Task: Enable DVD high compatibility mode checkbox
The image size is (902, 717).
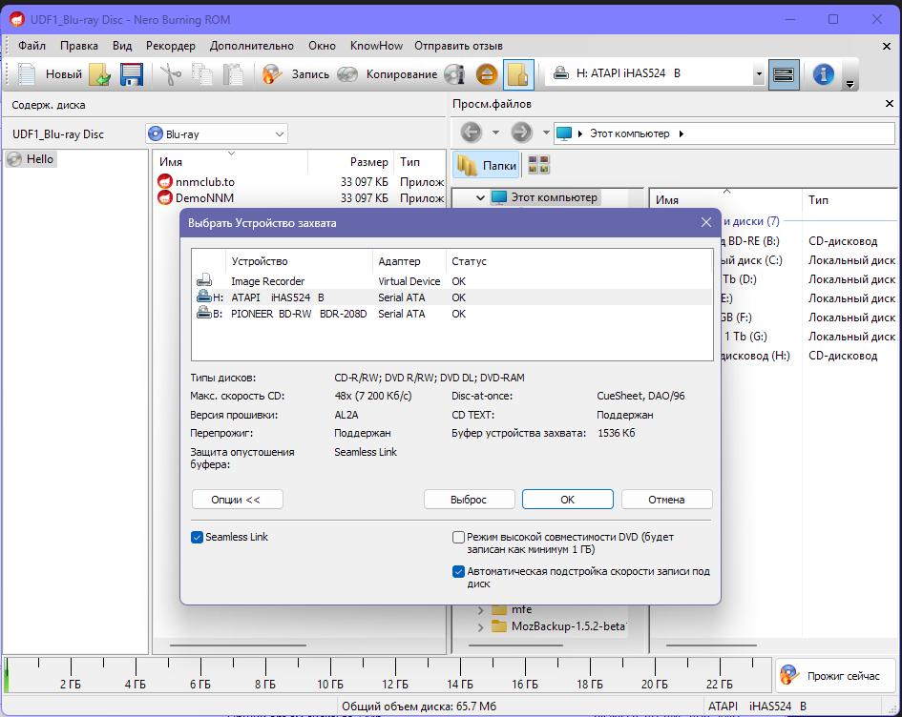Action: pos(458,537)
